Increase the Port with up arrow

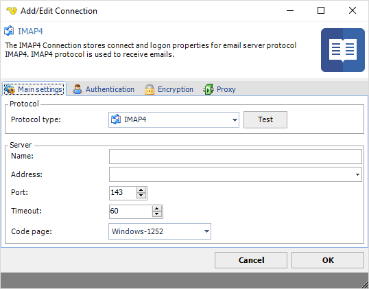[141, 190]
